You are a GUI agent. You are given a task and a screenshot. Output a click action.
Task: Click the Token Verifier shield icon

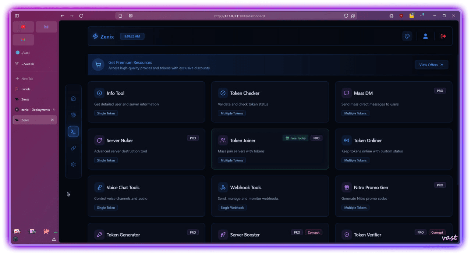click(347, 234)
